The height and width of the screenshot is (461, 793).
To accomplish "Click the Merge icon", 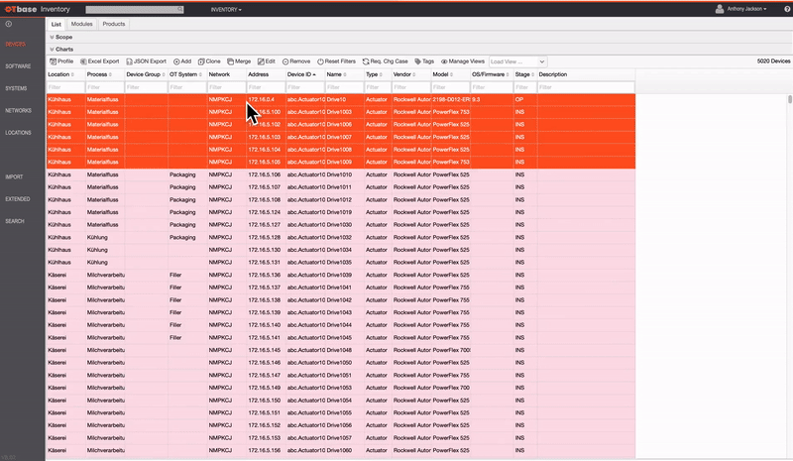I will point(230,61).
